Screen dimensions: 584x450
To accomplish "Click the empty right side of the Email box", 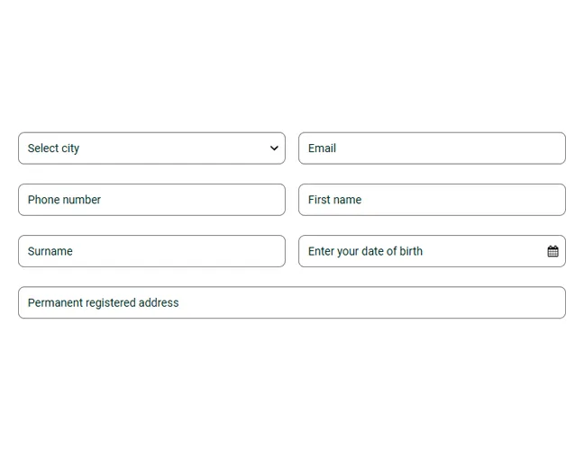I will coord(505,148).
